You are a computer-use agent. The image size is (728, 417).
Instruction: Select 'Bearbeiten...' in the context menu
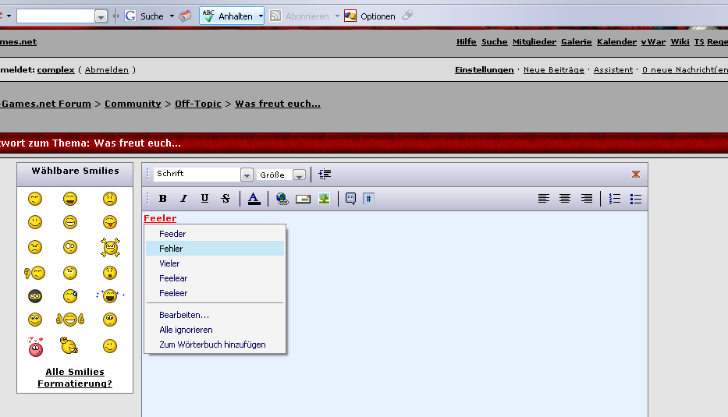coord(215,315)
